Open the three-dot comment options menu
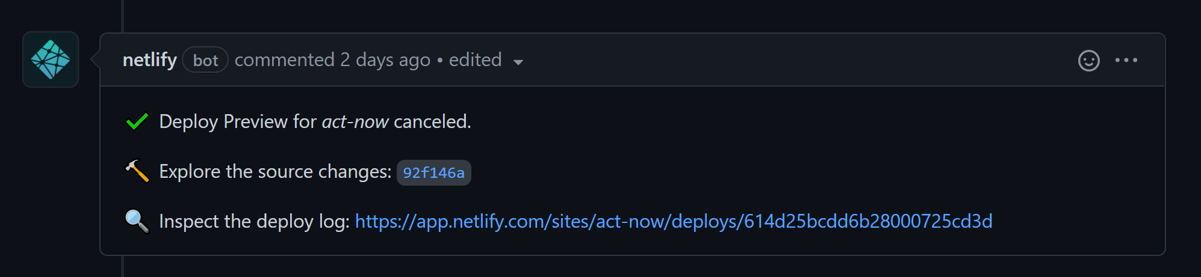 click(1126, 60)
